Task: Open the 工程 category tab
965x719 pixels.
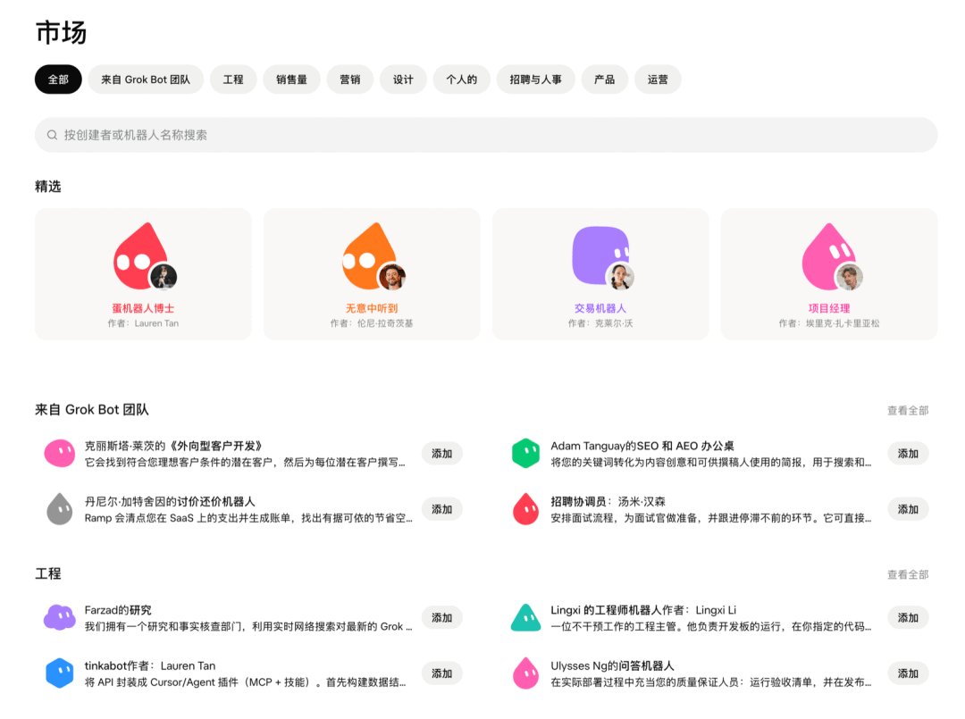Action: click(232, 79)
